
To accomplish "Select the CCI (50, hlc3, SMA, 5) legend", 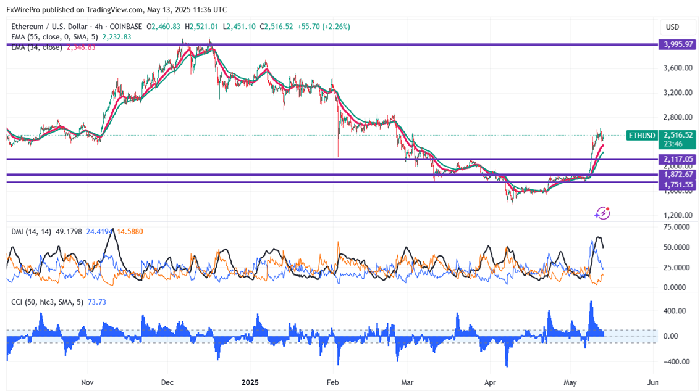I will tap(48, 302).
